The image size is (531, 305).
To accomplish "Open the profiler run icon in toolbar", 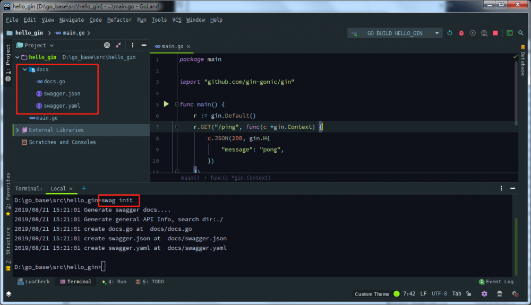I will point(484,33).
